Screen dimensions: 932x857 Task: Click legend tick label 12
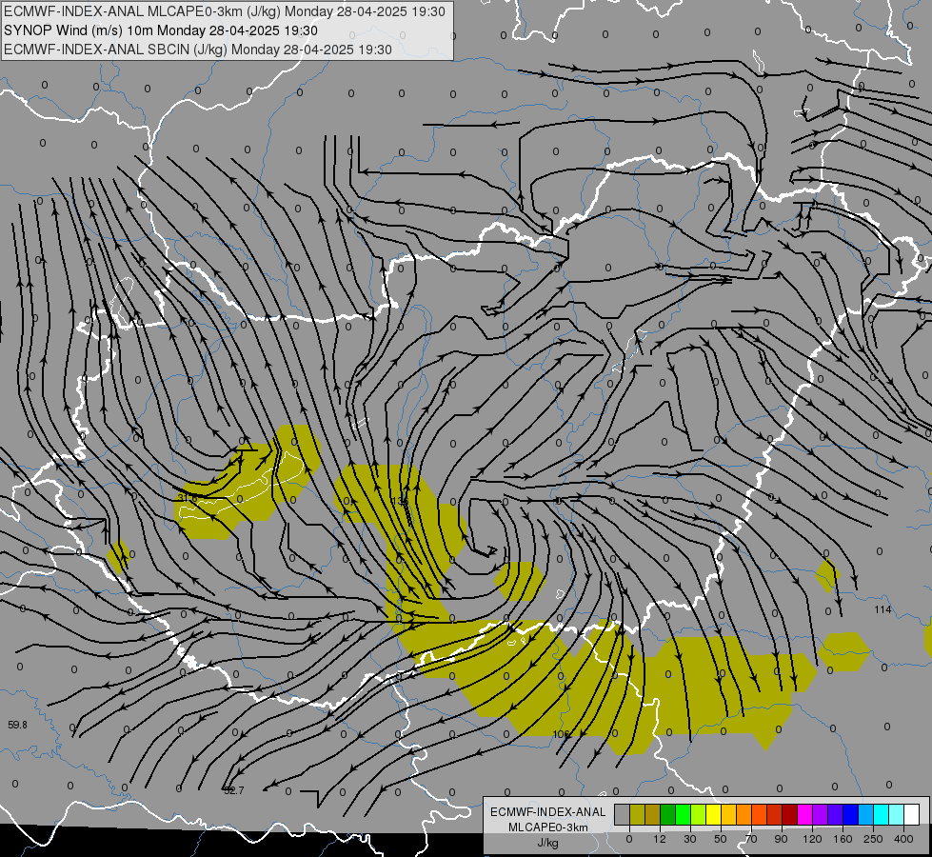(x=659, y=839)
